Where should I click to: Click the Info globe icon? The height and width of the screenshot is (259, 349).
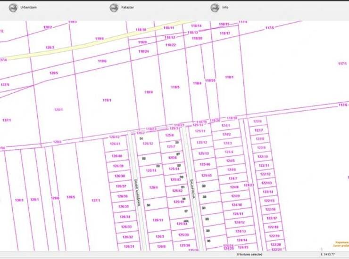[x=215, y=8]
